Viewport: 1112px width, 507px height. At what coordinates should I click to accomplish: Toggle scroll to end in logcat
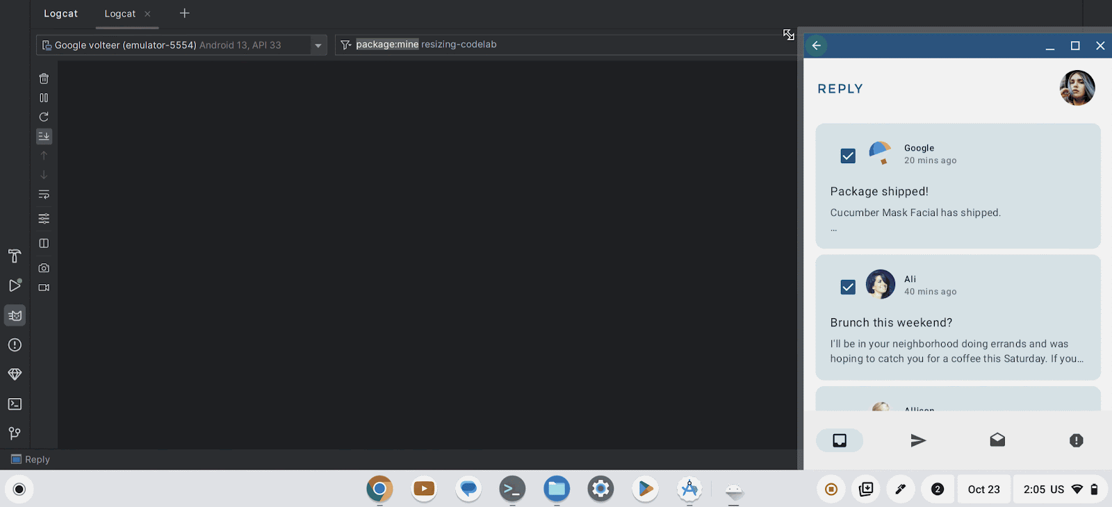coord(44,136)
